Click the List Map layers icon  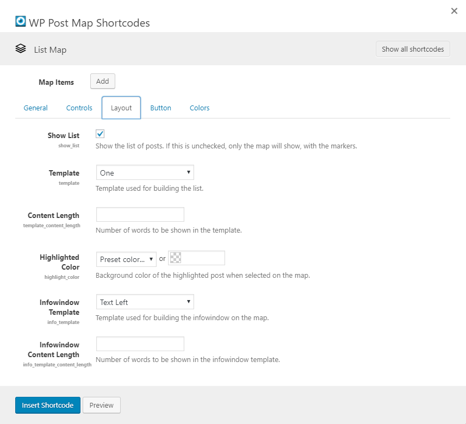tap(21, 48)
